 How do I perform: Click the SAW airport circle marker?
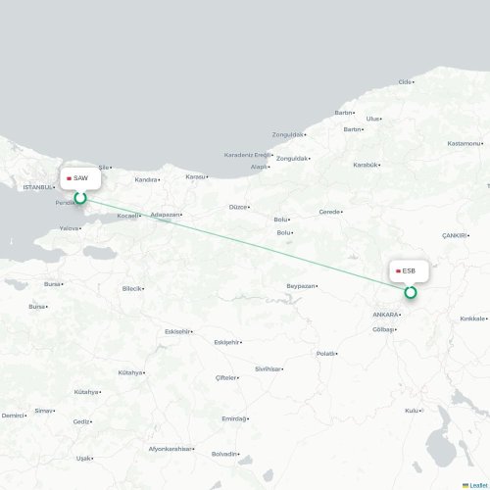tap(80, 198)
